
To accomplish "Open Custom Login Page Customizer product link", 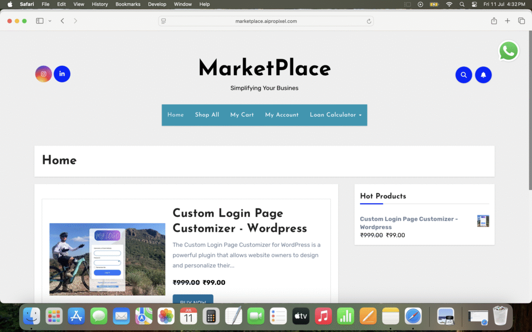I will coord(408,223).
